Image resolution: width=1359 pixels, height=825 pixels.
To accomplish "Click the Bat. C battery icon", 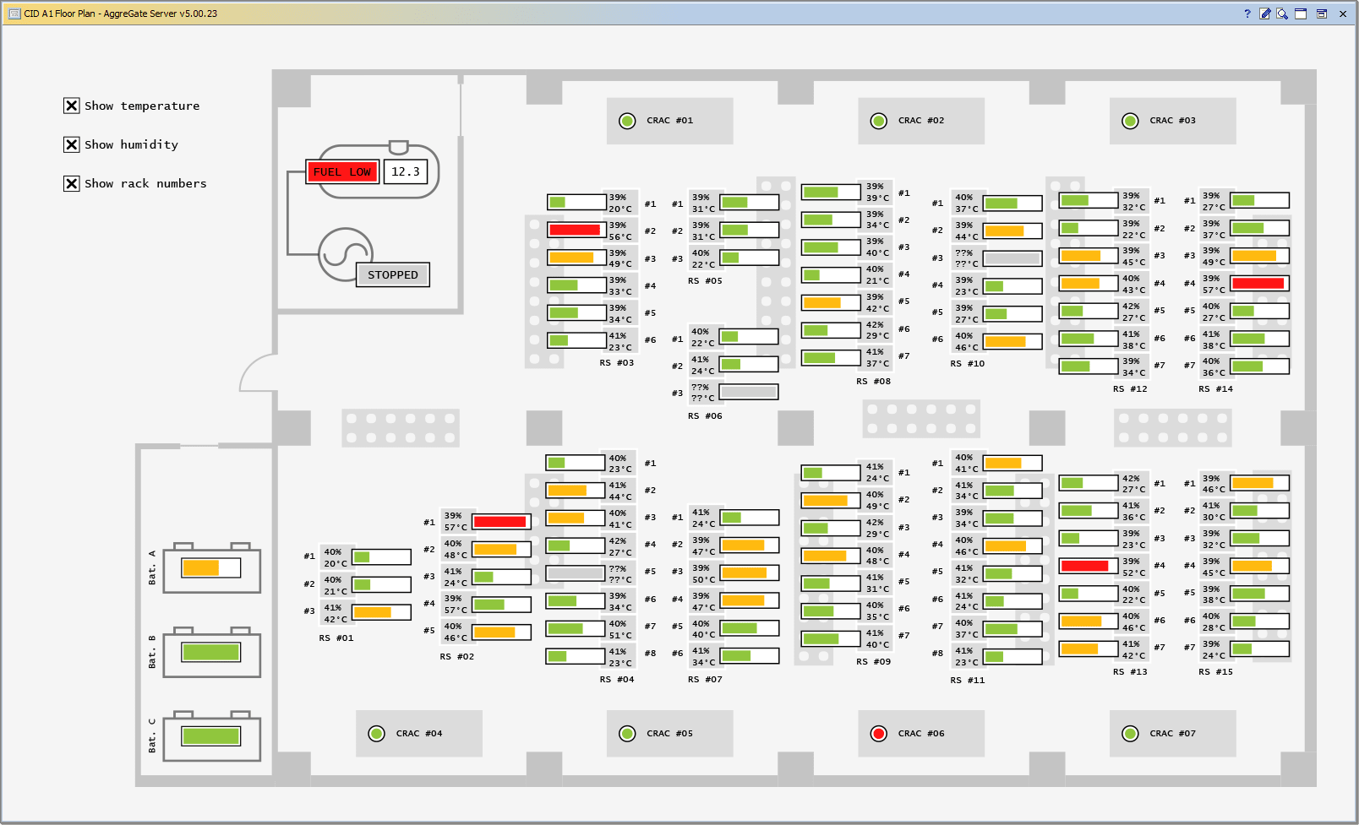I will click(x=211, y=736).
